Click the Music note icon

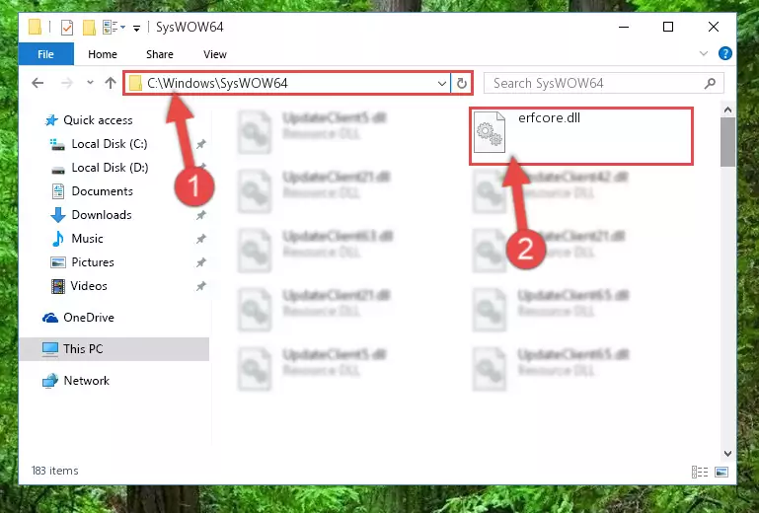pos(58,239)
